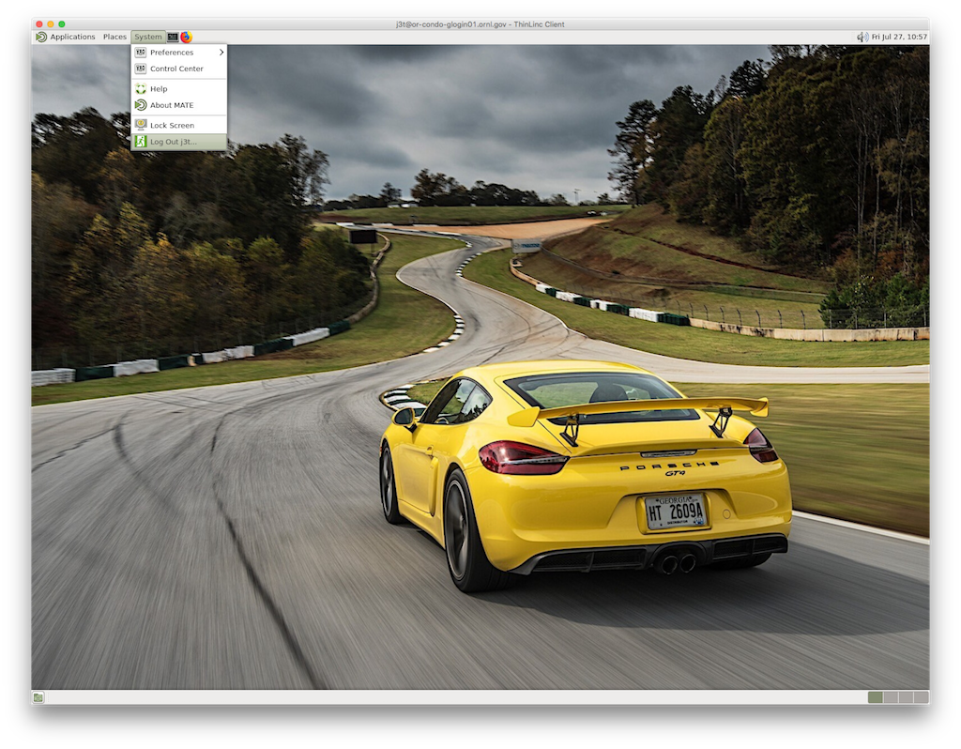Expand the Preferences submenu arrow

(x=221, y=53)
